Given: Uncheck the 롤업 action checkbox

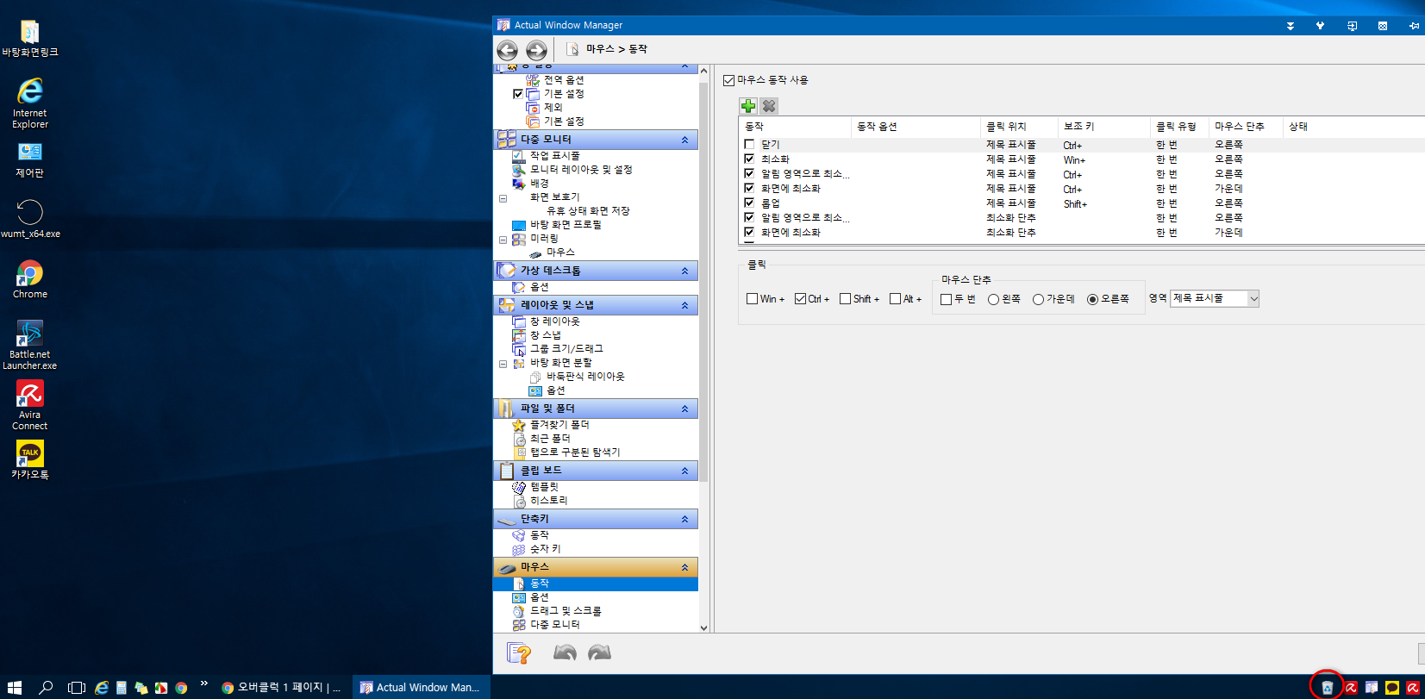Looking at the screenshot, I should coord(749,203).
